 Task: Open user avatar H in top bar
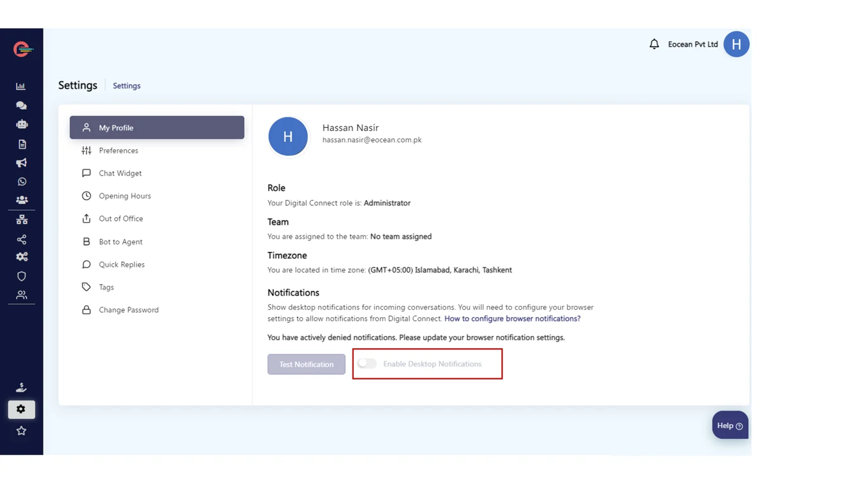coord(736,44)
